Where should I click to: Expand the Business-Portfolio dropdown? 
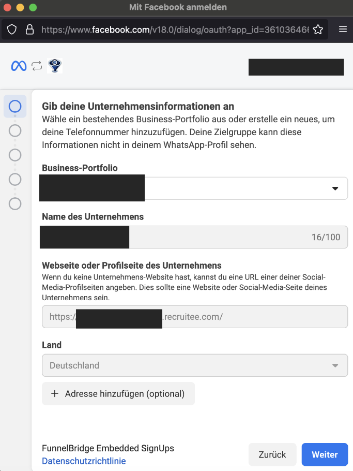pyautogui.click(x=334, y=188)
